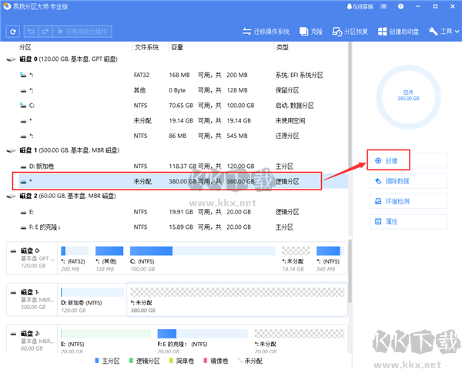
Task: Expand the 工具 tools dropdown
Action: tap(444, 32)
